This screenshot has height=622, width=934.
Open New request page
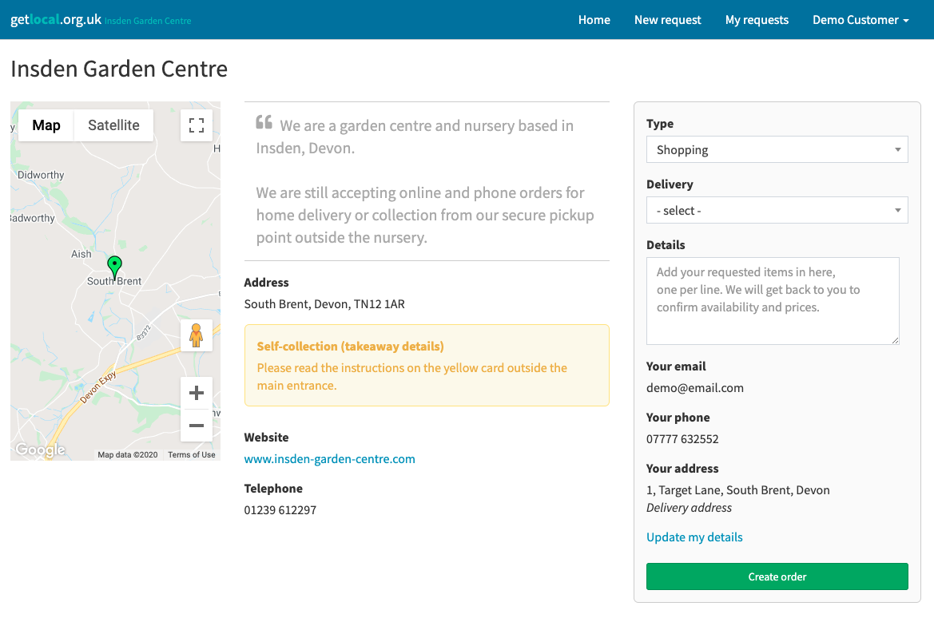pyautogui.click(x=667, y=20)
